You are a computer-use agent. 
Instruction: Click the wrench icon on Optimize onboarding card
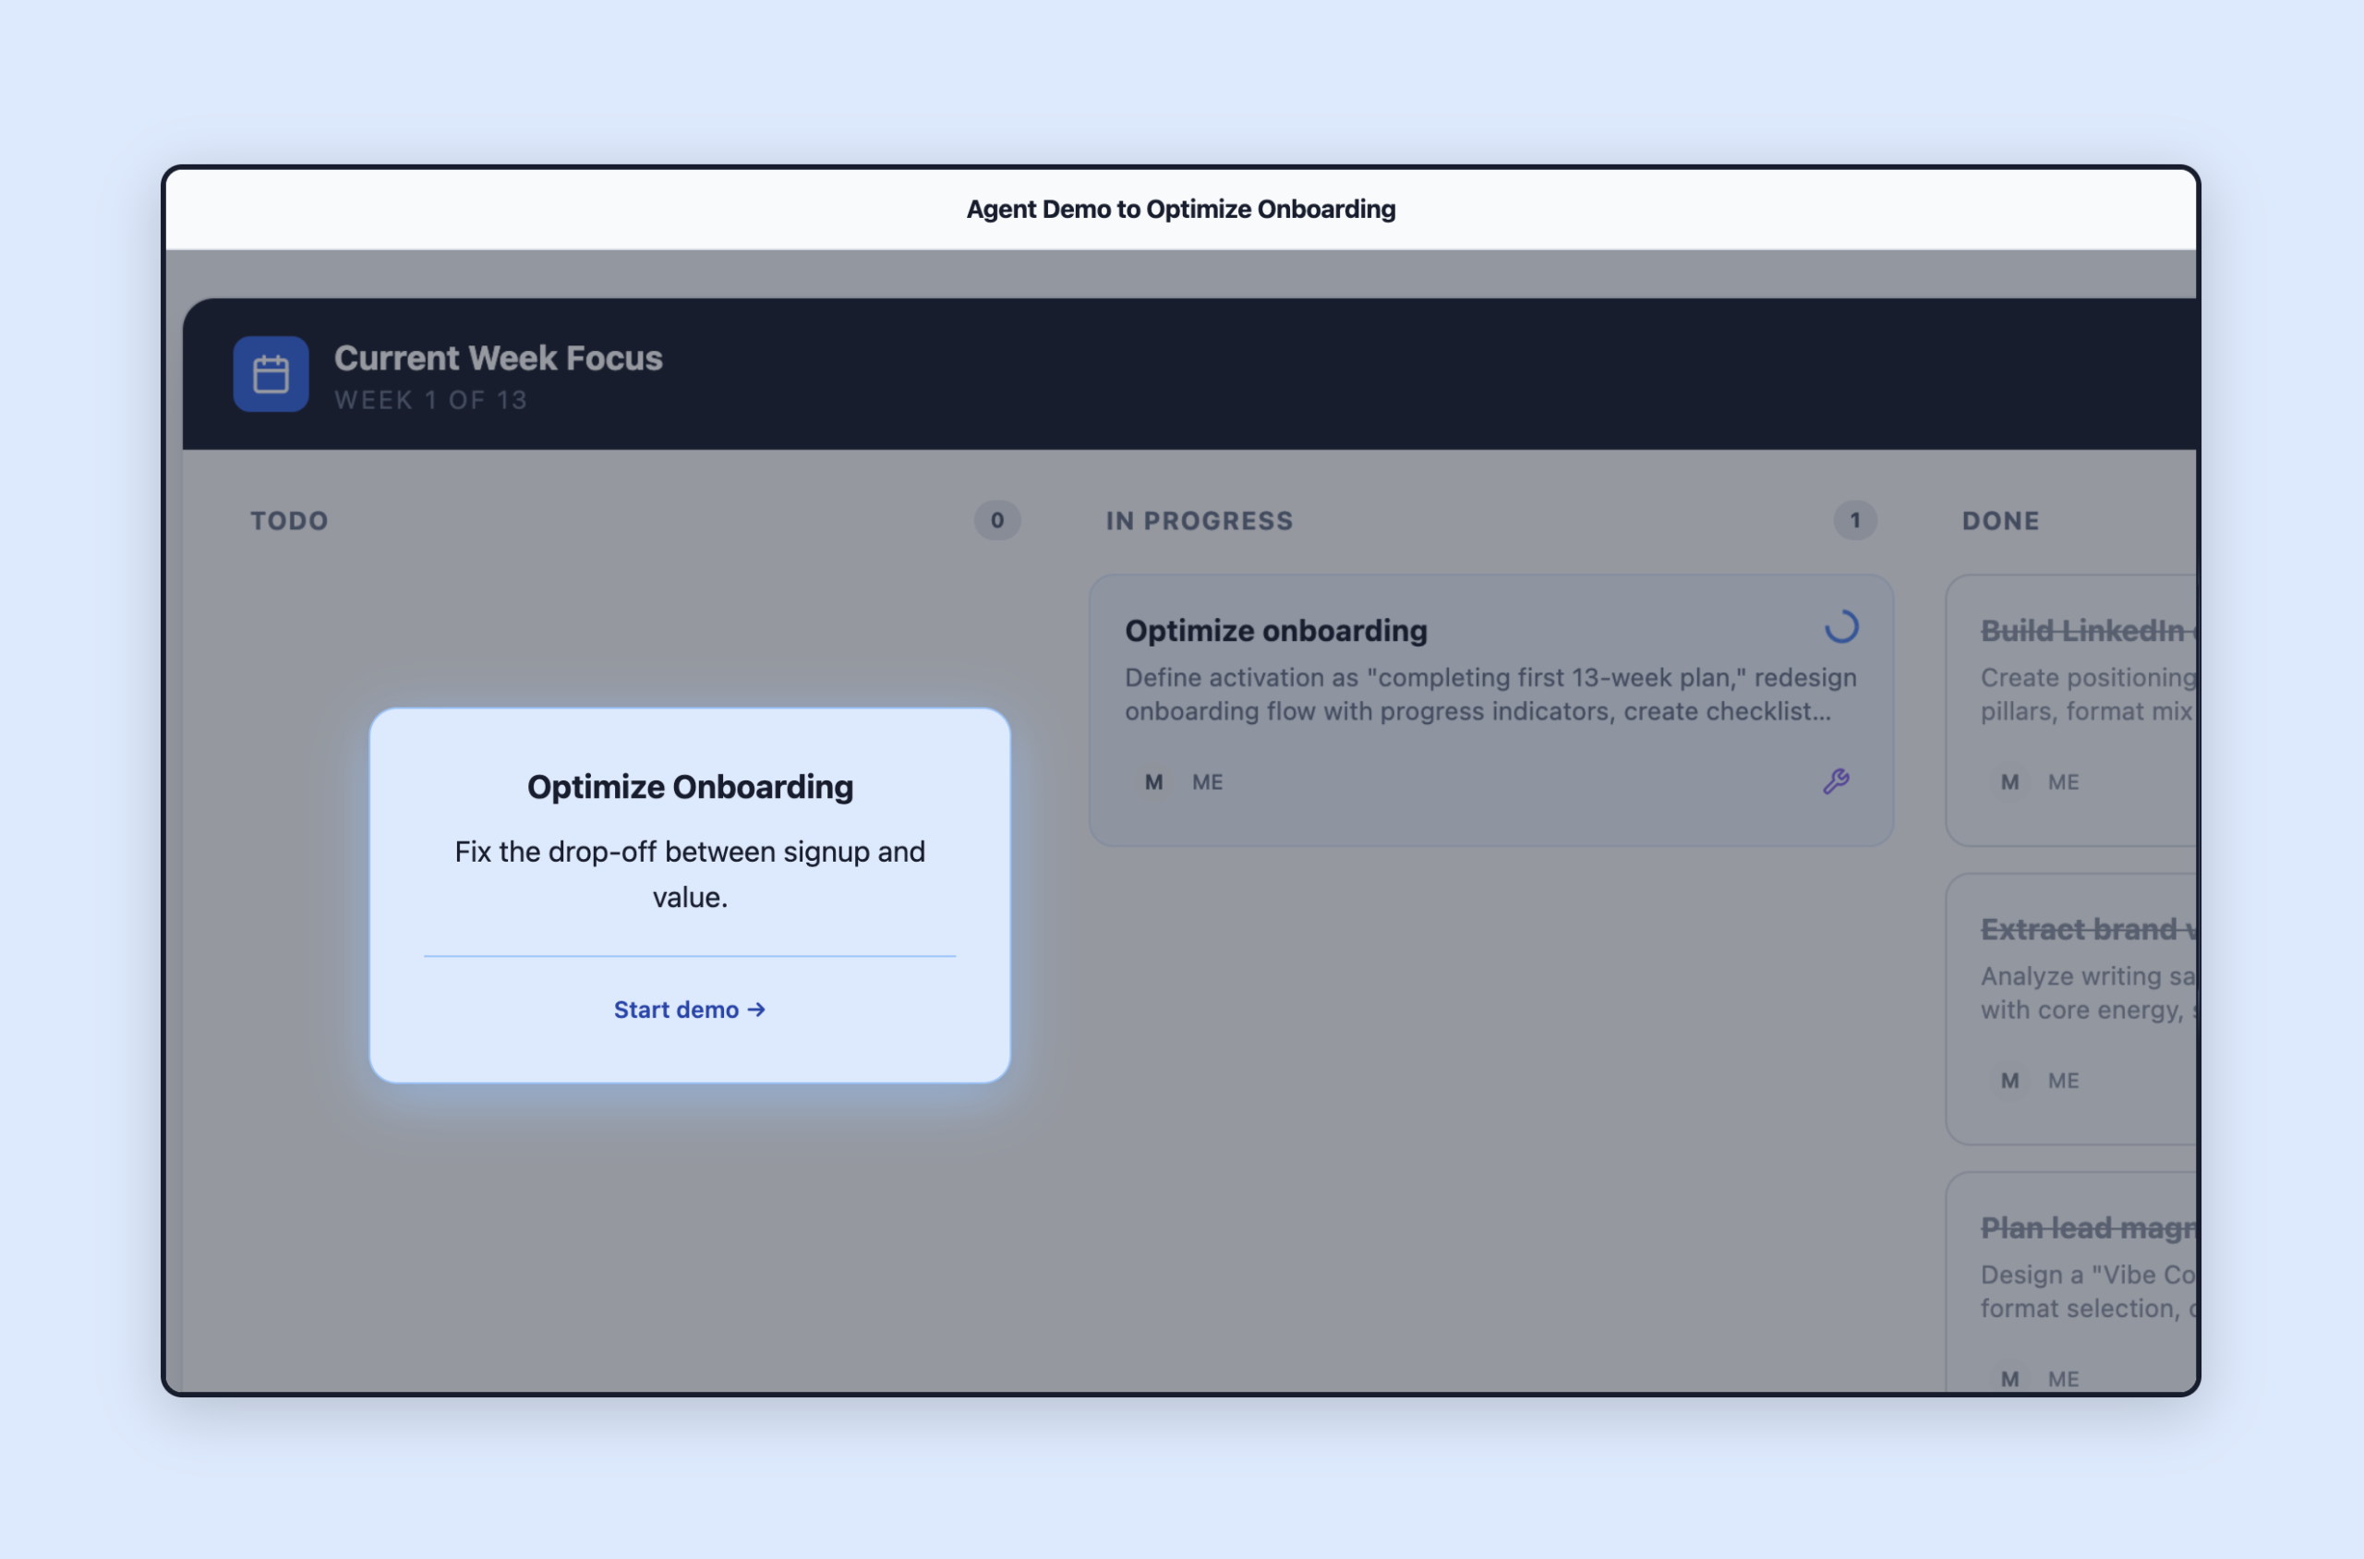click(1839, 781)
